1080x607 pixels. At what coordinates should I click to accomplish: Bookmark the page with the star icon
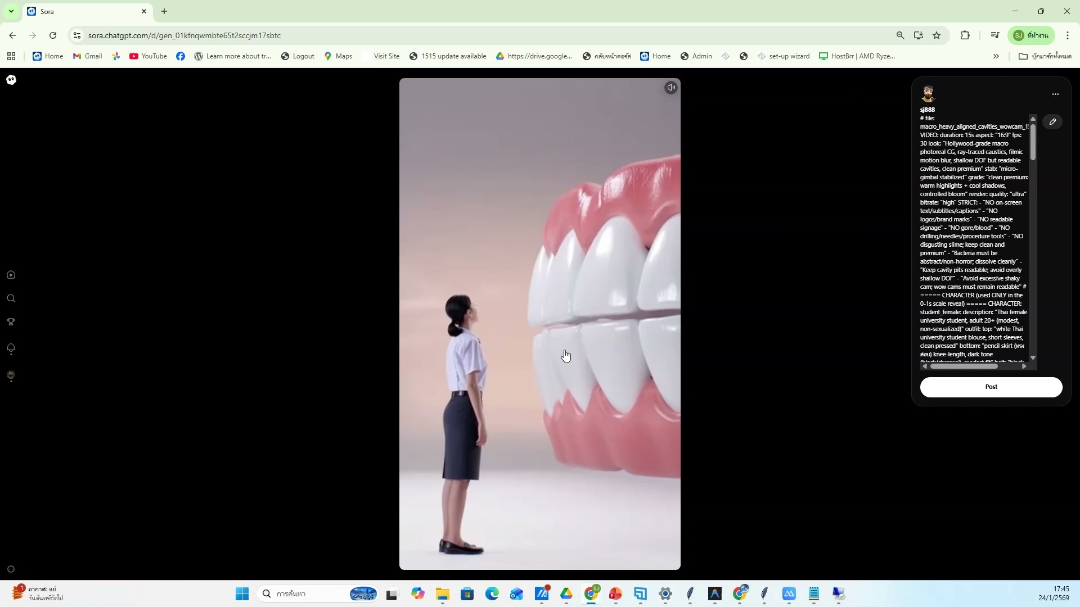tap(937, 35)
